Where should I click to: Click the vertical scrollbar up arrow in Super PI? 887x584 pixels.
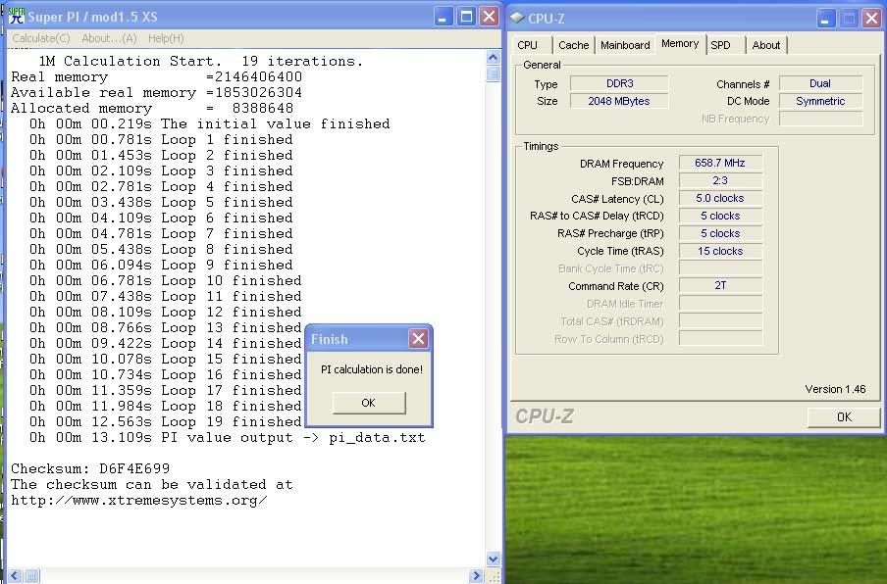(493, 58)
